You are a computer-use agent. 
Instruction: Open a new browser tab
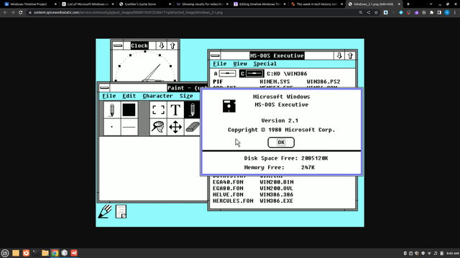point(408,4)
